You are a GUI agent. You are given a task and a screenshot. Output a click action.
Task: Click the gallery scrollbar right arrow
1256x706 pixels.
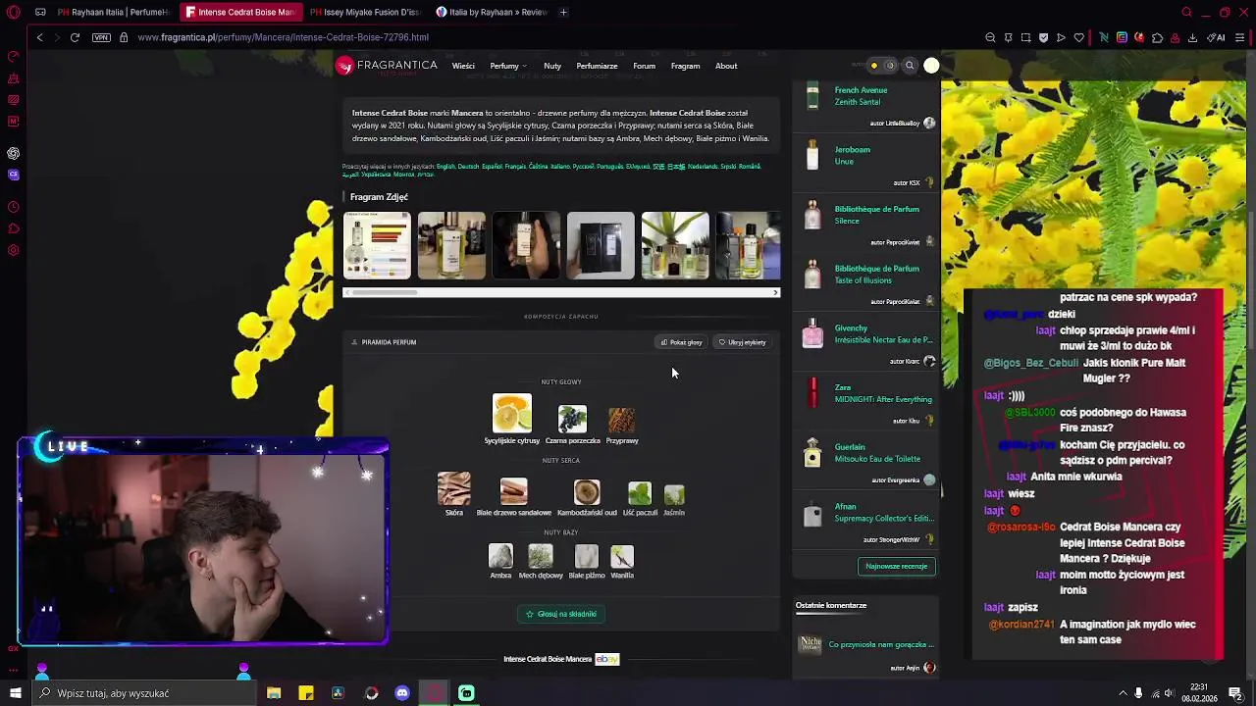pyautogui.click(x=775, y=292)
